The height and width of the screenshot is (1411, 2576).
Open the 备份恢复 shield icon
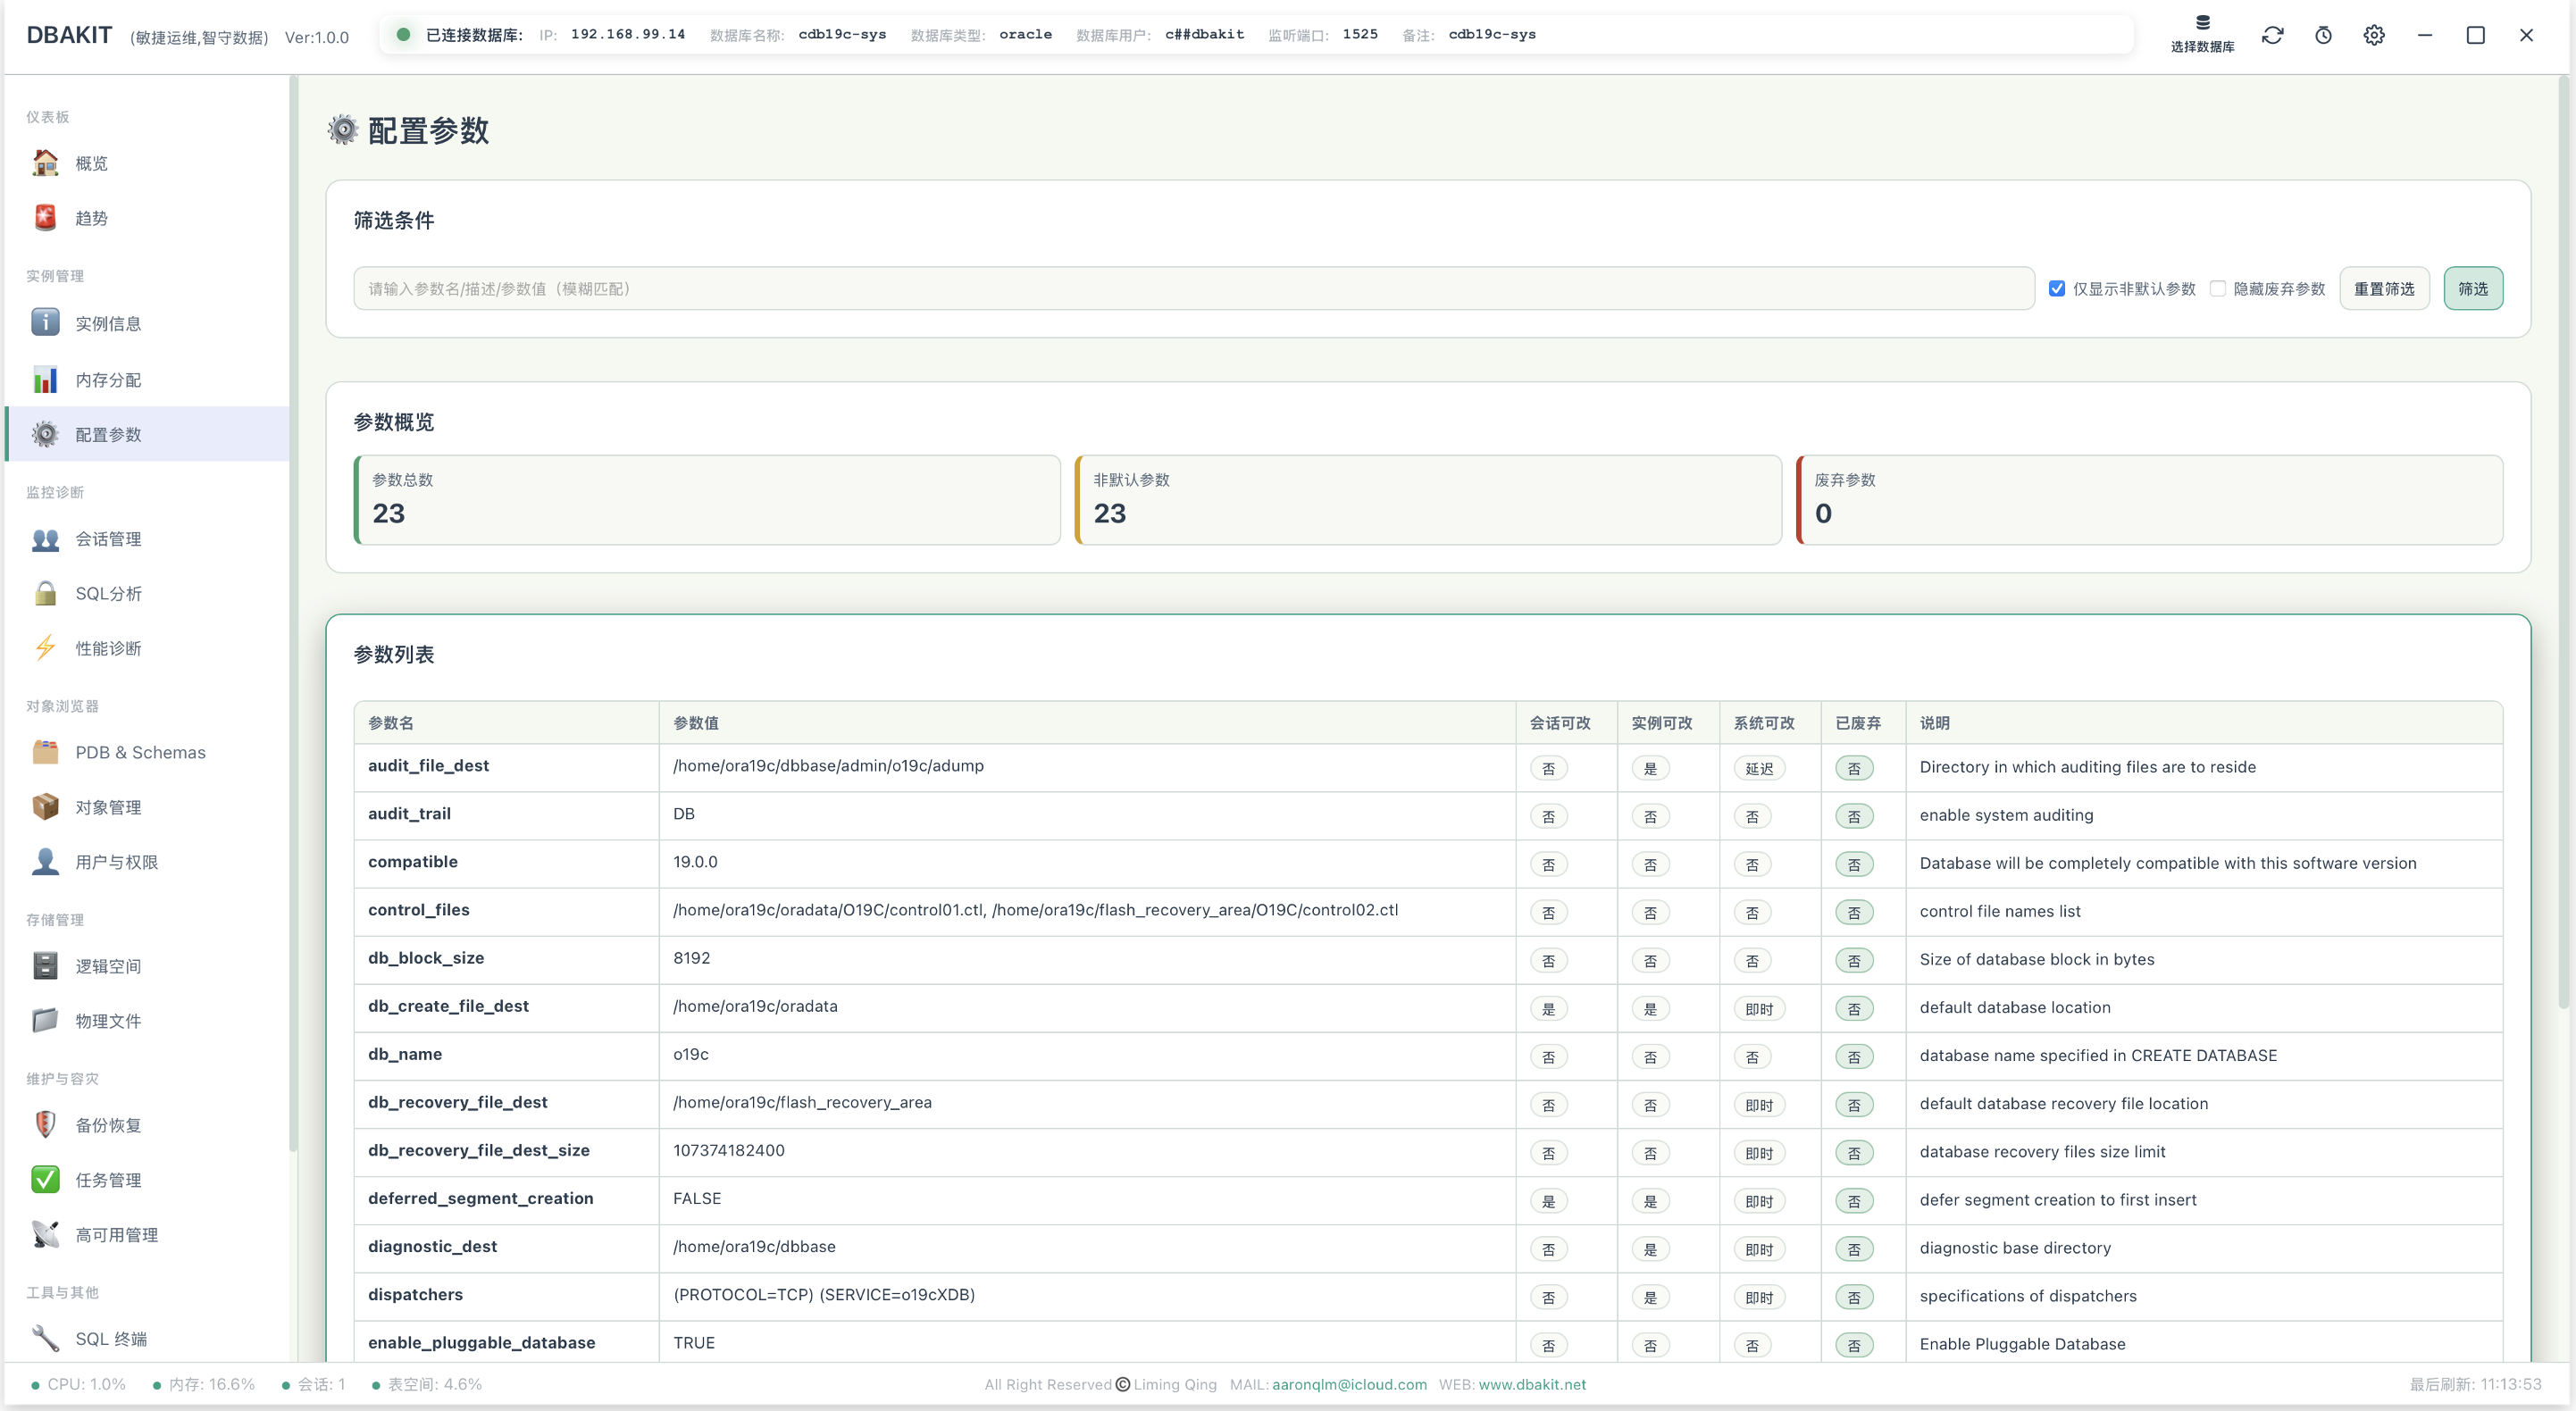(45, 1125)
